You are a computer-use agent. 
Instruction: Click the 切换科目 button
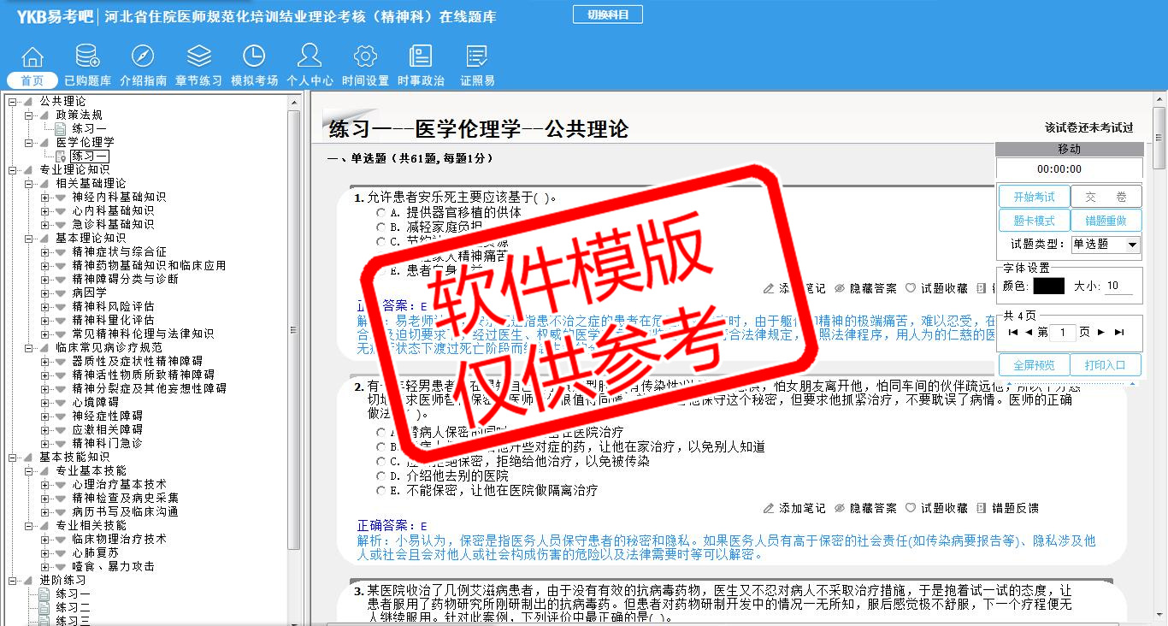pyautogui.click(x=607, y=15)
